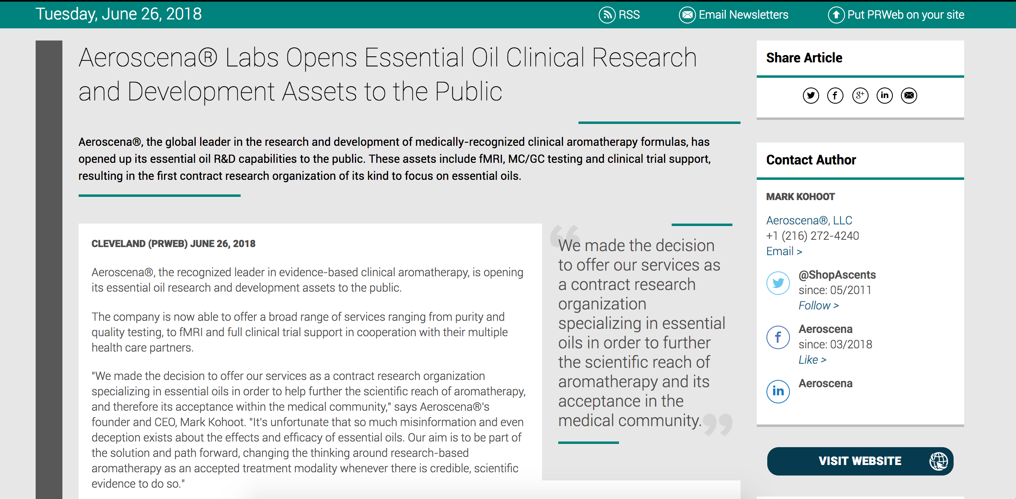Click the RSS feed icon
Image resolution: width=1016 pixels, height=499 pixels.
click(607, 15)
